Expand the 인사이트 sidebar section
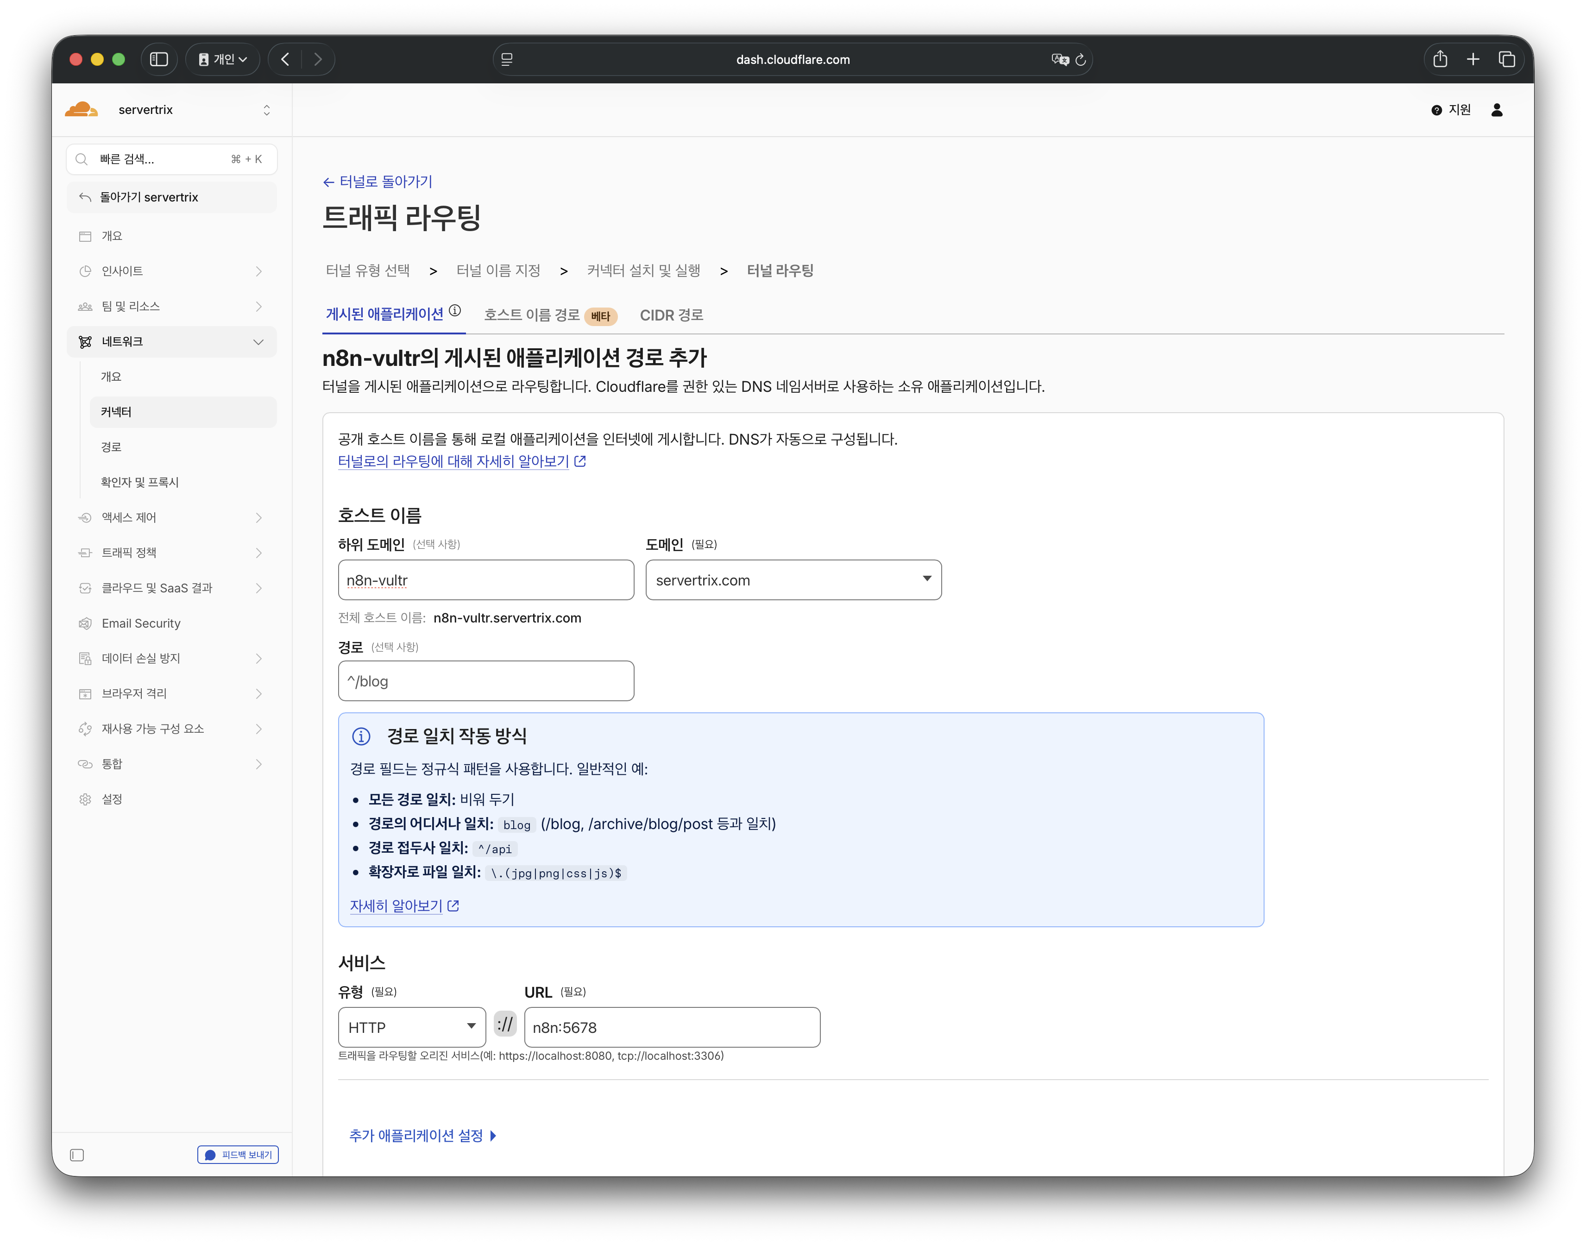1586x1245 pixels. click(x=172, y=271)
